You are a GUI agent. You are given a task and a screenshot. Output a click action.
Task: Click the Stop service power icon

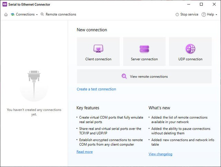pos(177,15)
